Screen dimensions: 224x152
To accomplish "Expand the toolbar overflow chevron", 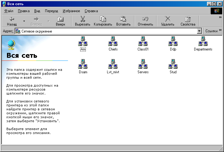I will [x=220, y=17].
